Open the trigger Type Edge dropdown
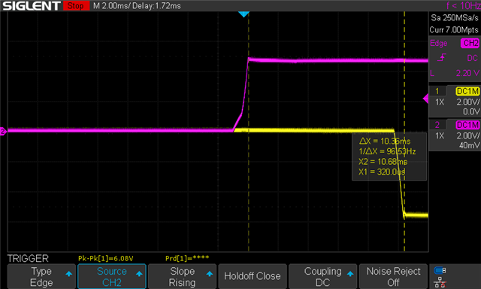The width and height of the screenshot is (481, 289). (x=41, y=276)
